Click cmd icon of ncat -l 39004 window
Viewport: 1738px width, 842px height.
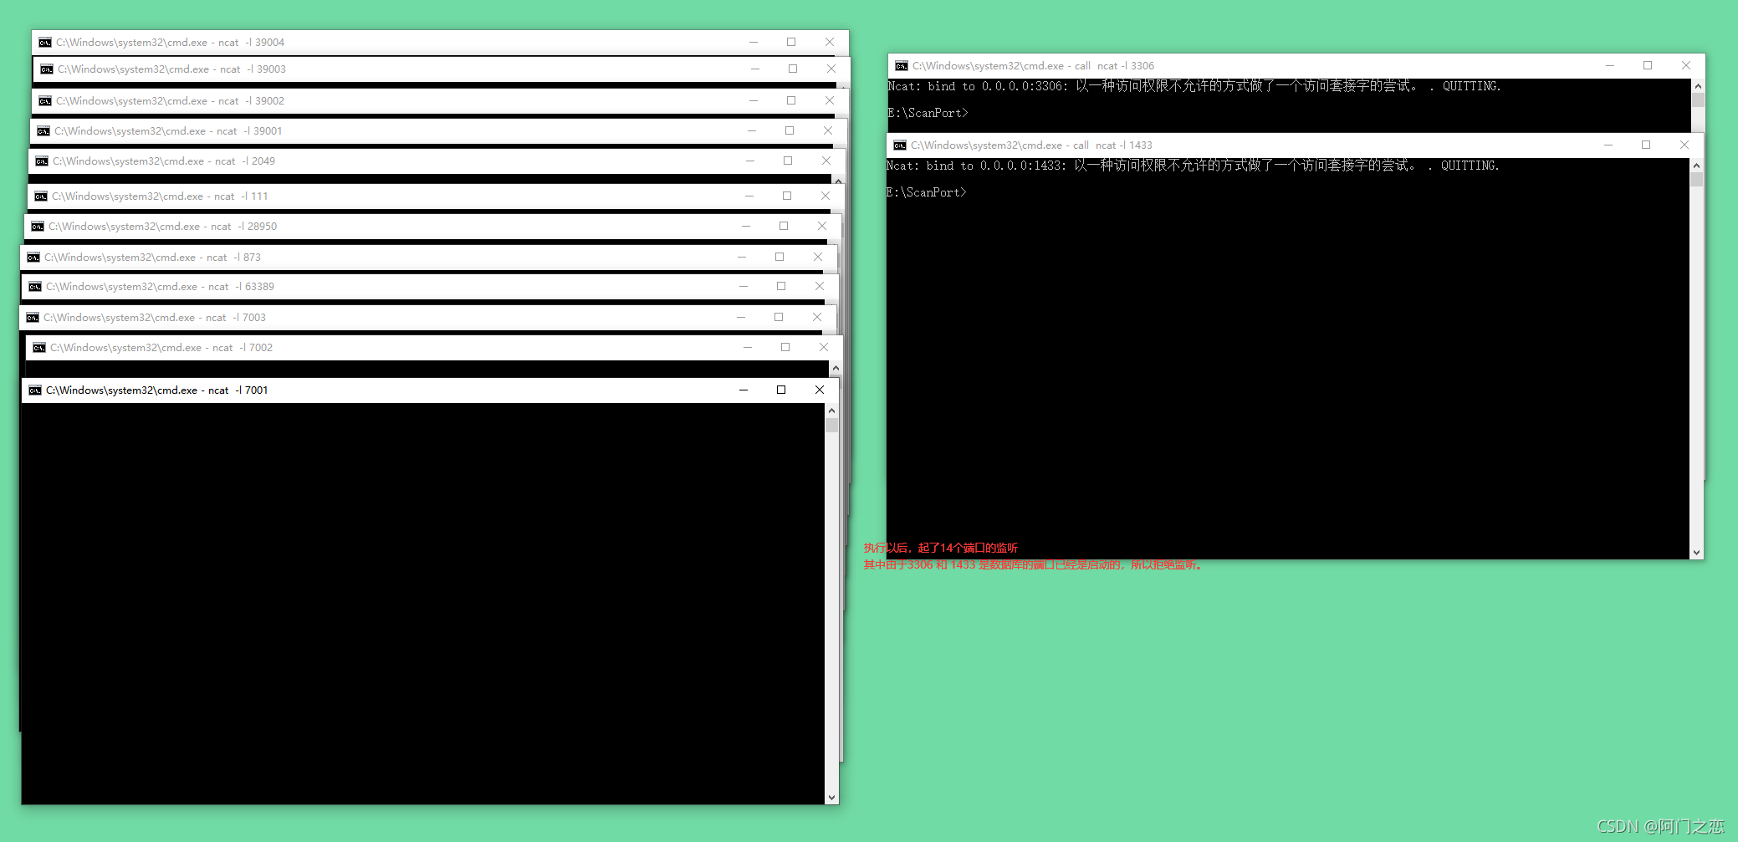click(45, 43)
